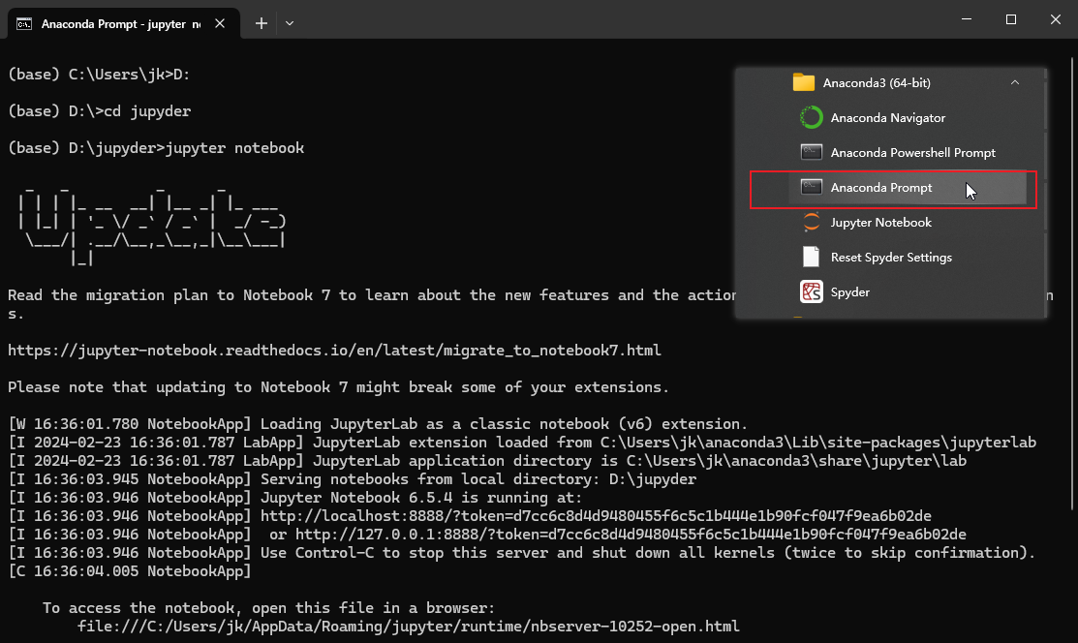Click the Reset Spyder Settings document icon
This screenshot has width=1078, height=643.
click(x=812, y=257)
